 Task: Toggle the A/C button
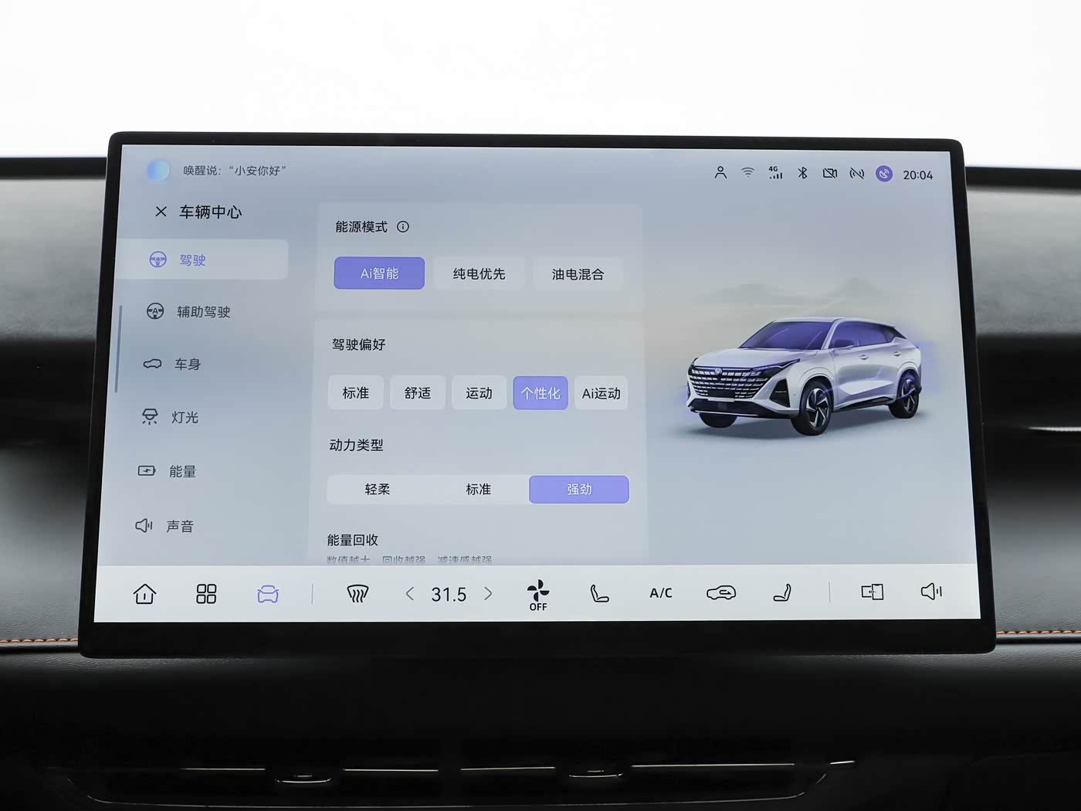pyautogui.click(x=661, y=593)
